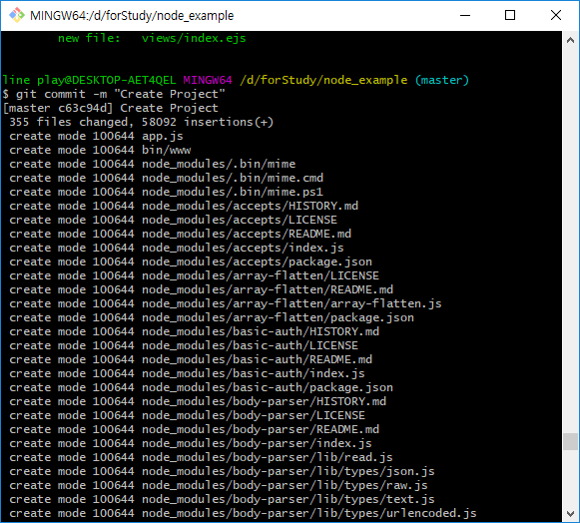This screenshot has width=580, height=523.
Task: Click 'node_modules/body-parser/README.md' line
Action: point(195,430)
